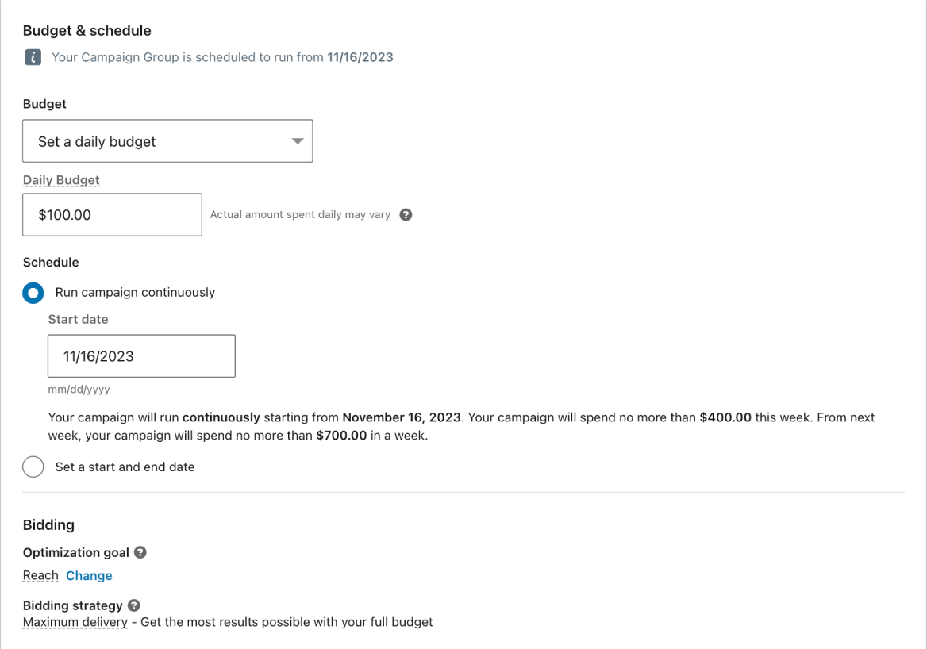Viewport: 927px width, 649px height.
Task: Click the 'Change' link beside Reach
Action: tap(89, 575)
